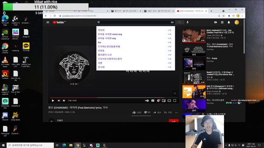The image size is (264, 148).
Task: Click the page vertical scrollbar
Action: tap(244, 37)
